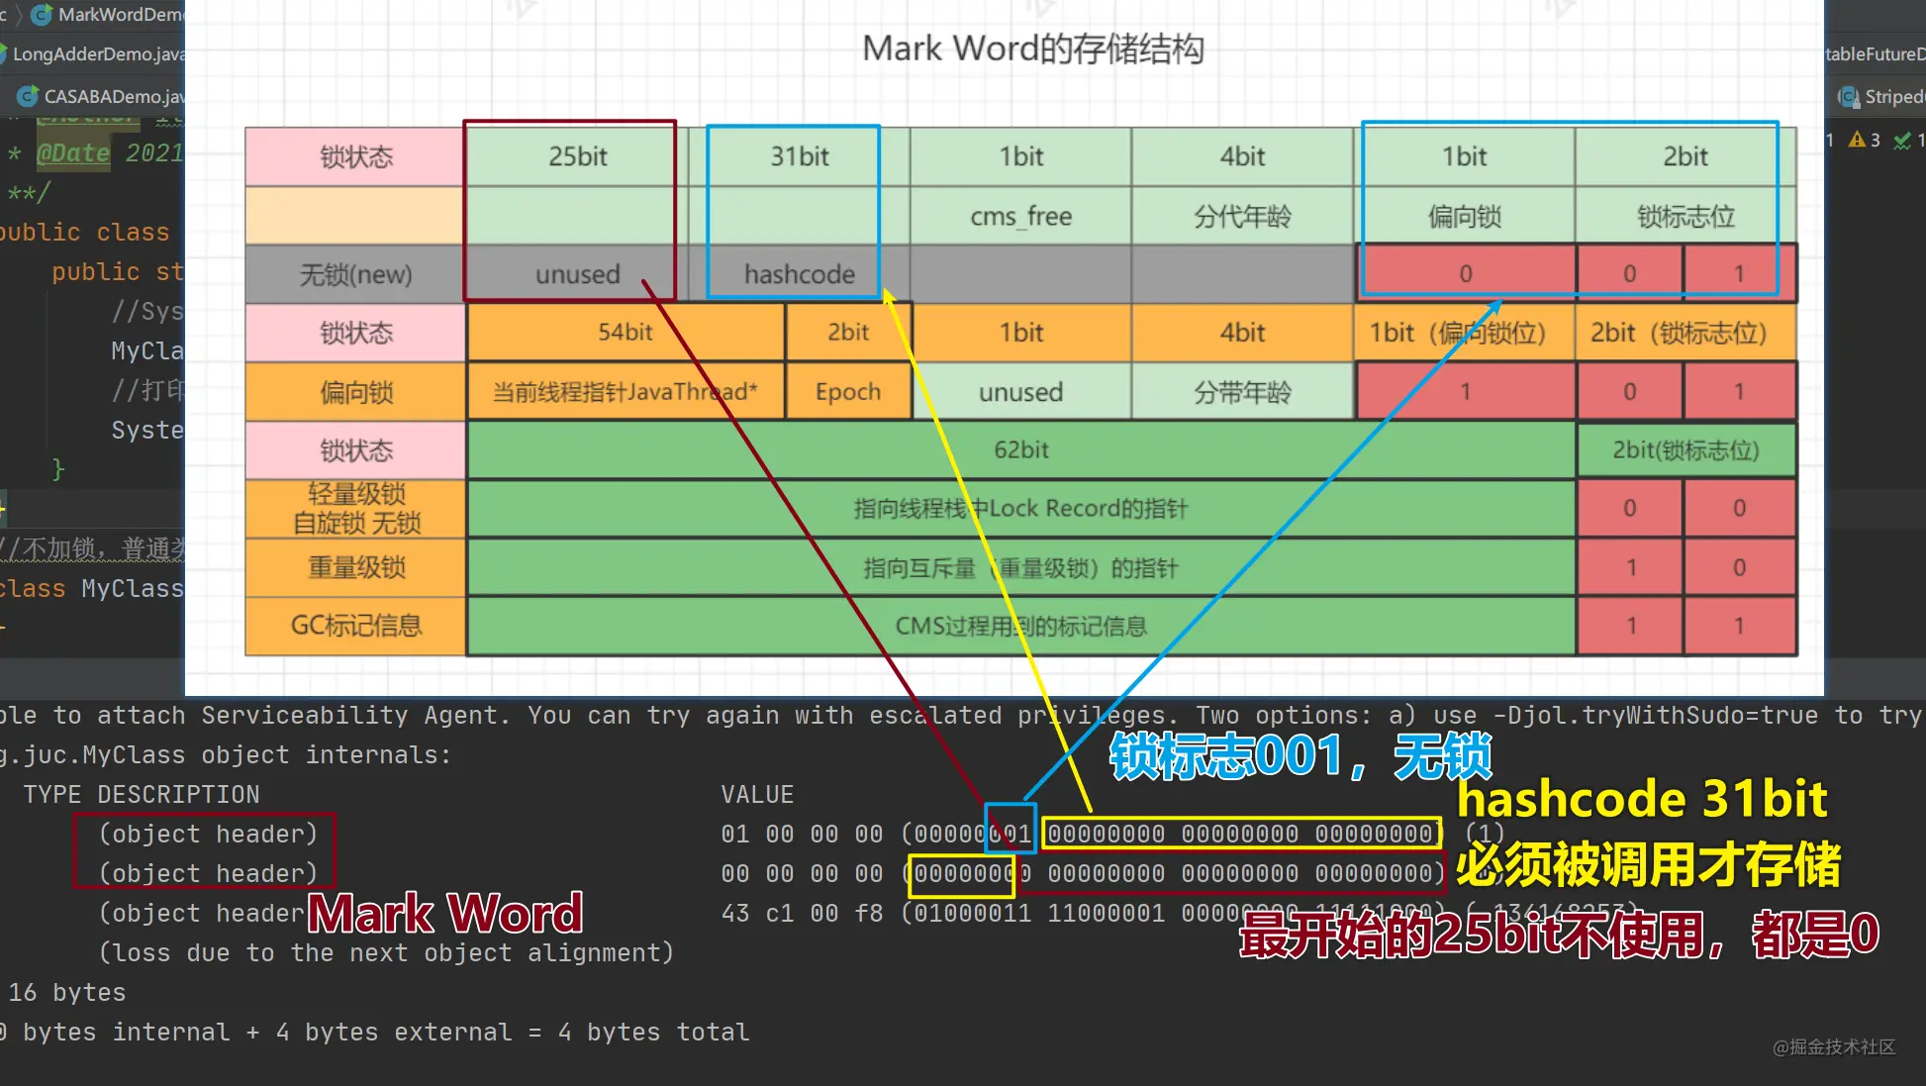Click the MarkWordDemo breadcrumb item
The width and height of the screenshot is (1926, 1086).
coord(119,14)
